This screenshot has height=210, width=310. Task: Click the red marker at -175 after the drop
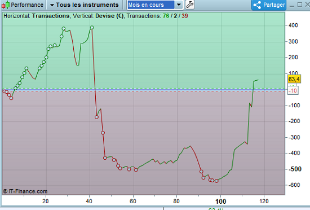96,117
